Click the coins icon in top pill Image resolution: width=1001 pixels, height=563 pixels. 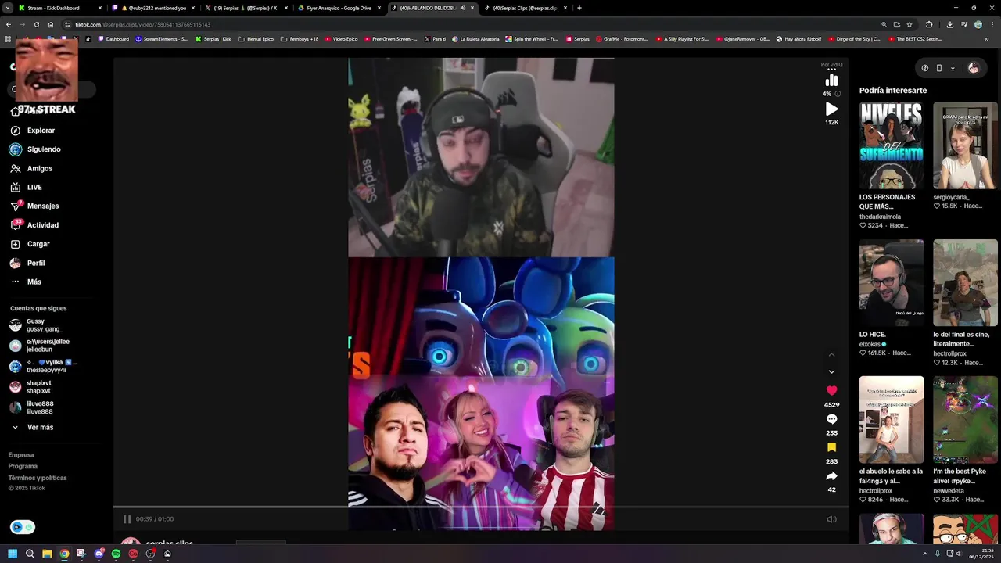coord(925,68)
